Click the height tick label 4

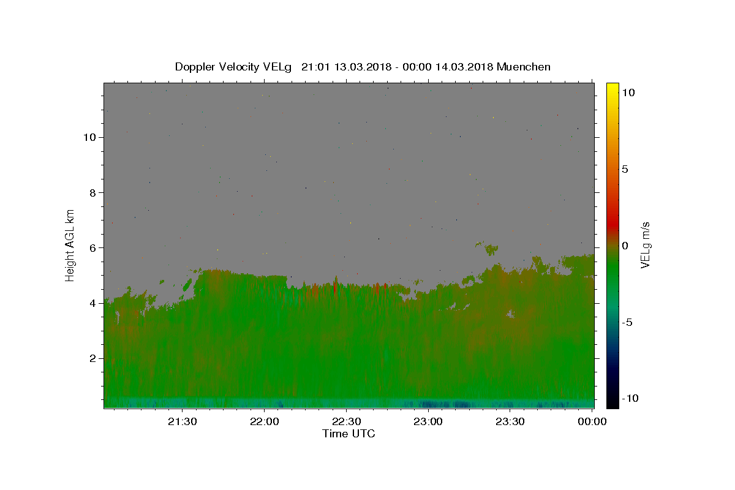tap(93, 303)
